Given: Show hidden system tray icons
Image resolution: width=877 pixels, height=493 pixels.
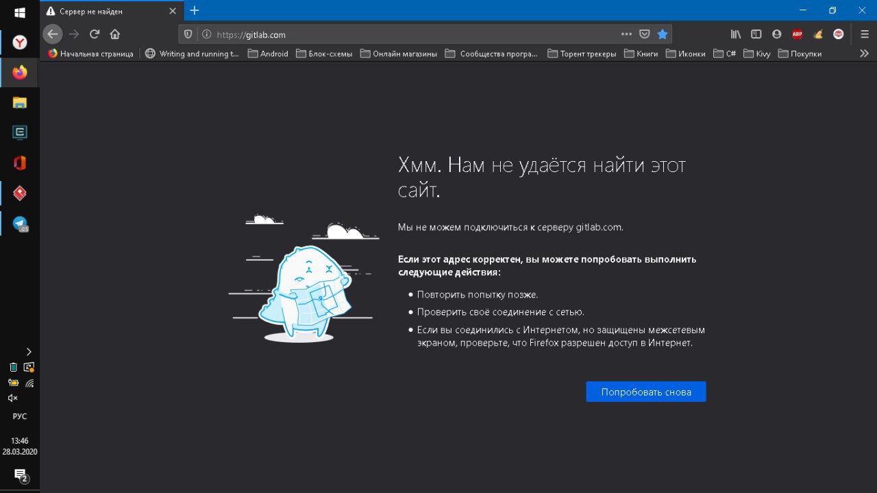Looking at the screenshot, I should click(29, 351).
